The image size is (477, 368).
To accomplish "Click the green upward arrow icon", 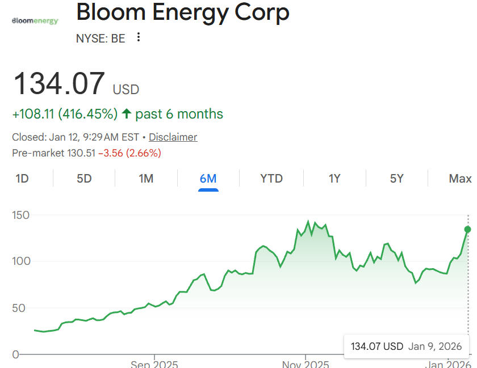I will pos(126,114).
